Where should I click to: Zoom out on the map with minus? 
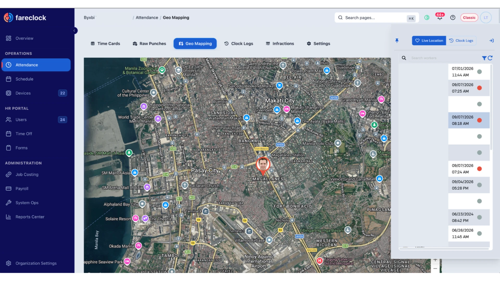click(435, 268)
